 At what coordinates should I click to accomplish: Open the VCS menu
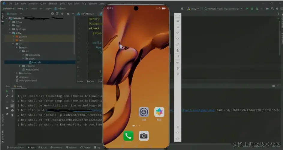point(84,3)
